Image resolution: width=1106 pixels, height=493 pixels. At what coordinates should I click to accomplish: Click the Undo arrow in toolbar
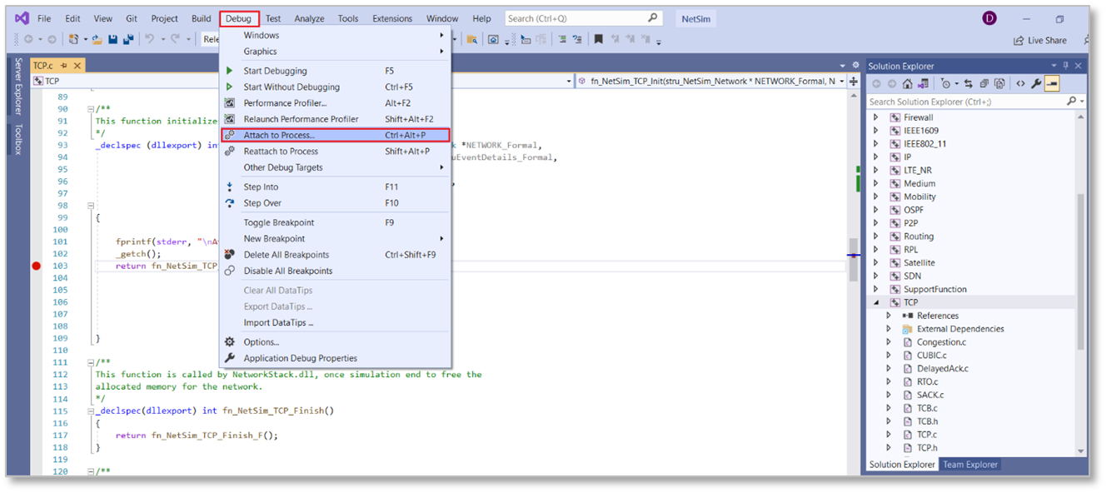tap(150, 38)
